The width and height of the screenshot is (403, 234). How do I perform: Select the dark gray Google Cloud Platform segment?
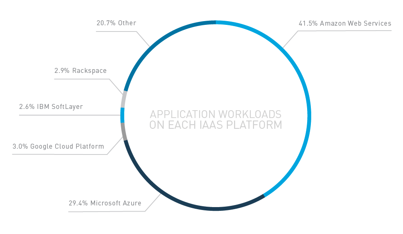pyautogui.click(x=124, y=132)
